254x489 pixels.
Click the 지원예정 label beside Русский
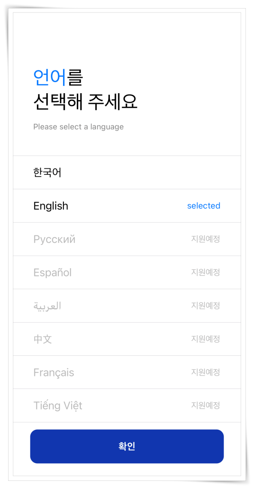(206, 239)
